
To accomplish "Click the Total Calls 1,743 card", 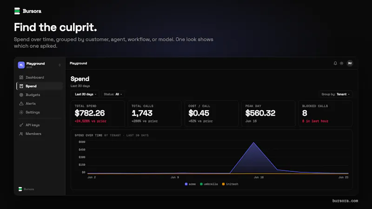I will (x=155, y=113).
